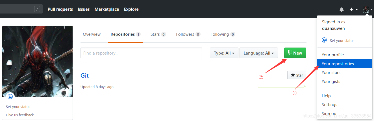Click into the Find a repository field
The height and width of the screenshot is (121, 374).
(141, 53)
